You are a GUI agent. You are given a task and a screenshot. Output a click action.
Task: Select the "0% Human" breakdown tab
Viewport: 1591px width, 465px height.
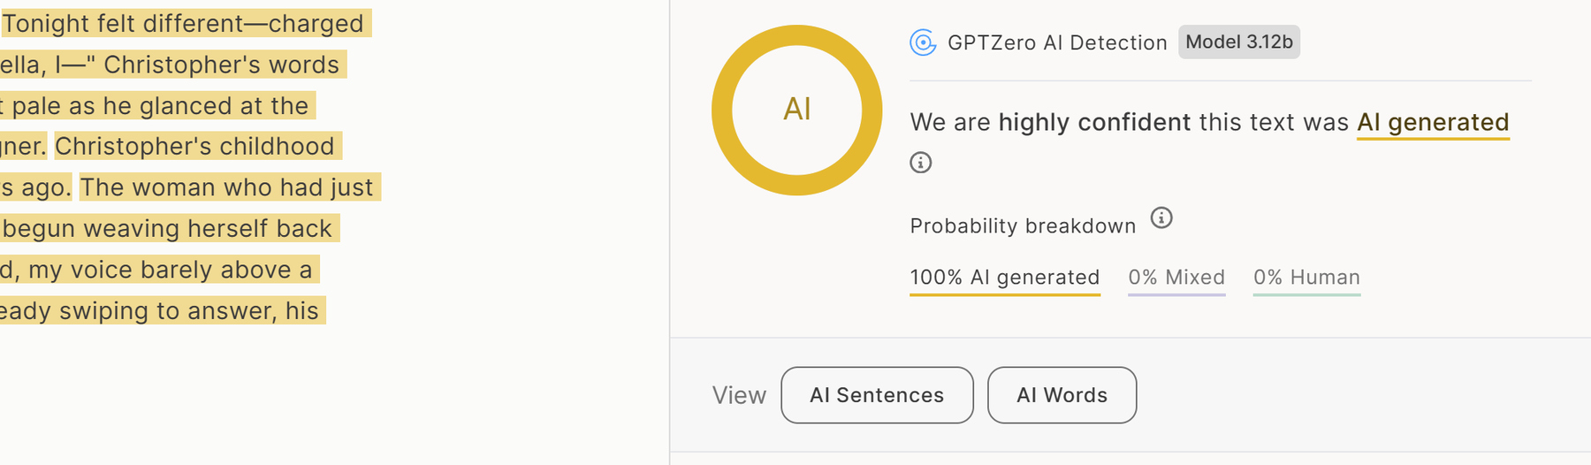pyautogui.click(x=1306, y=278)
